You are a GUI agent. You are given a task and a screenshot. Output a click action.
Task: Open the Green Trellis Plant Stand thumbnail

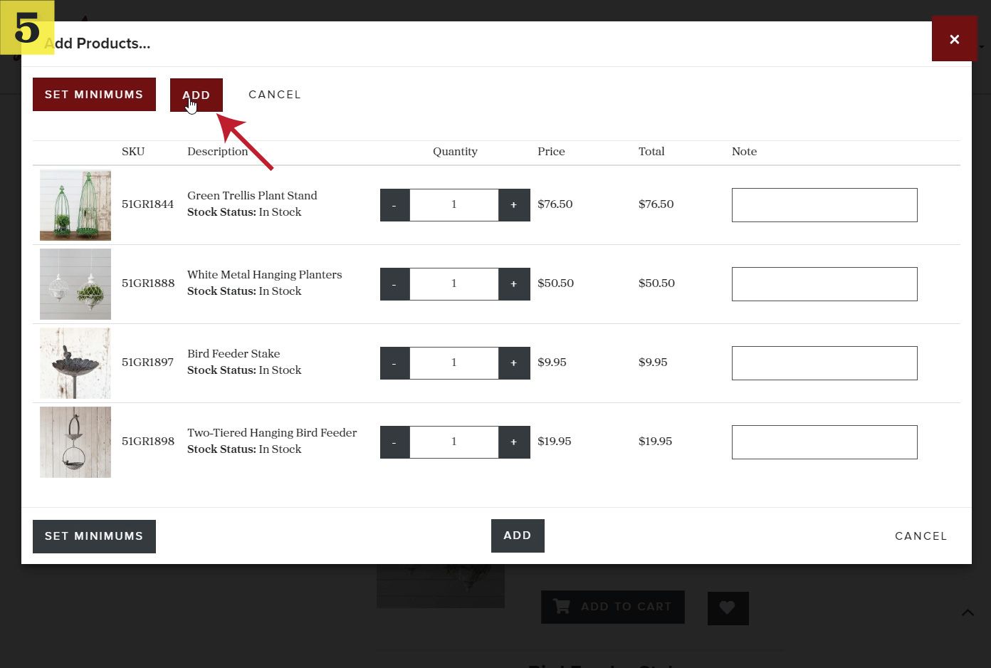pos(75,205)
